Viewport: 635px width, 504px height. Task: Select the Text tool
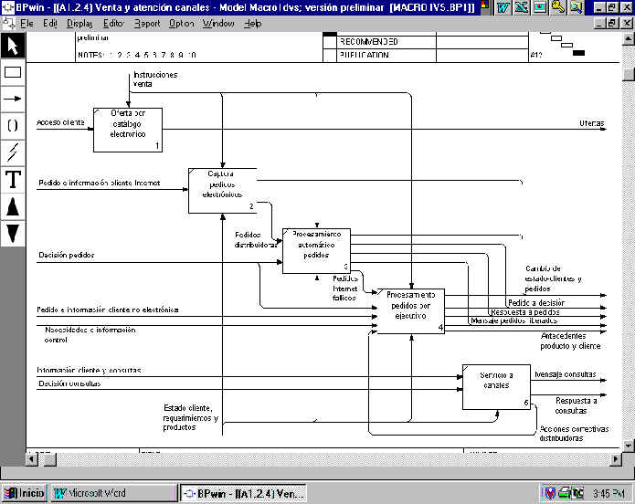[x=13, y=179]
